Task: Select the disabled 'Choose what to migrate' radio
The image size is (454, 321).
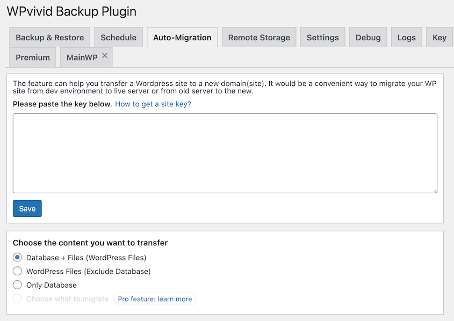Action: pos(17,298)
